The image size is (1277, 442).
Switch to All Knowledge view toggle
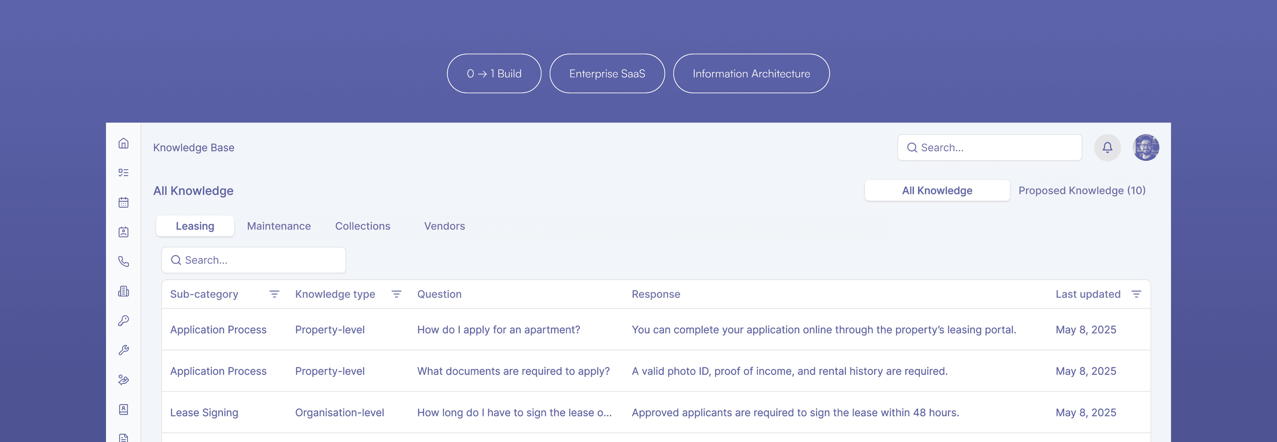click(x=936, y=190)
